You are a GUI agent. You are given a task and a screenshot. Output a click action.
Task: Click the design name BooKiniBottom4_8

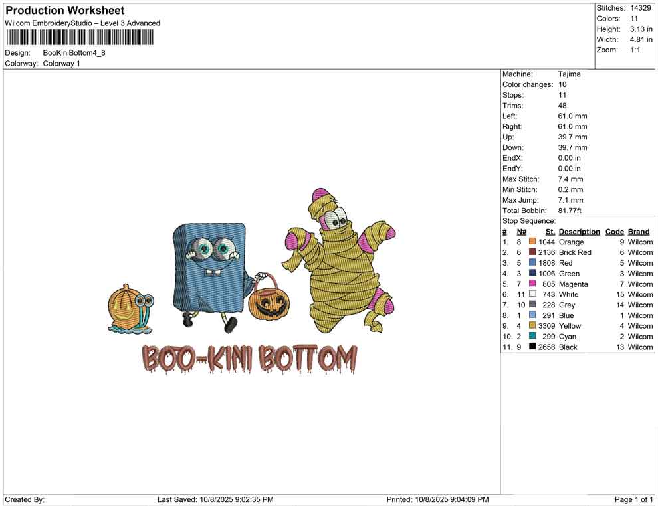click(74, 53)
